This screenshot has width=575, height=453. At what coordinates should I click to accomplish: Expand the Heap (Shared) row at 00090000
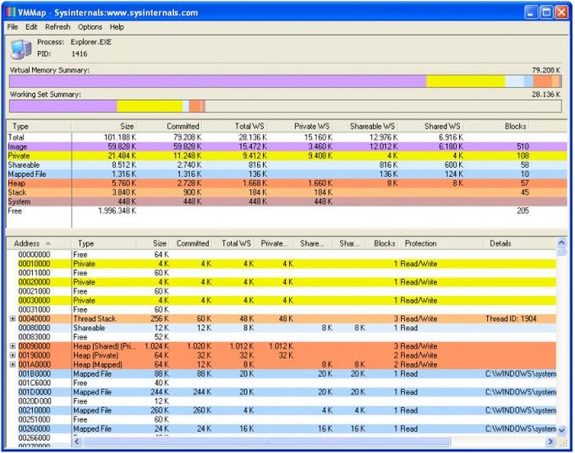coord(13,346)
